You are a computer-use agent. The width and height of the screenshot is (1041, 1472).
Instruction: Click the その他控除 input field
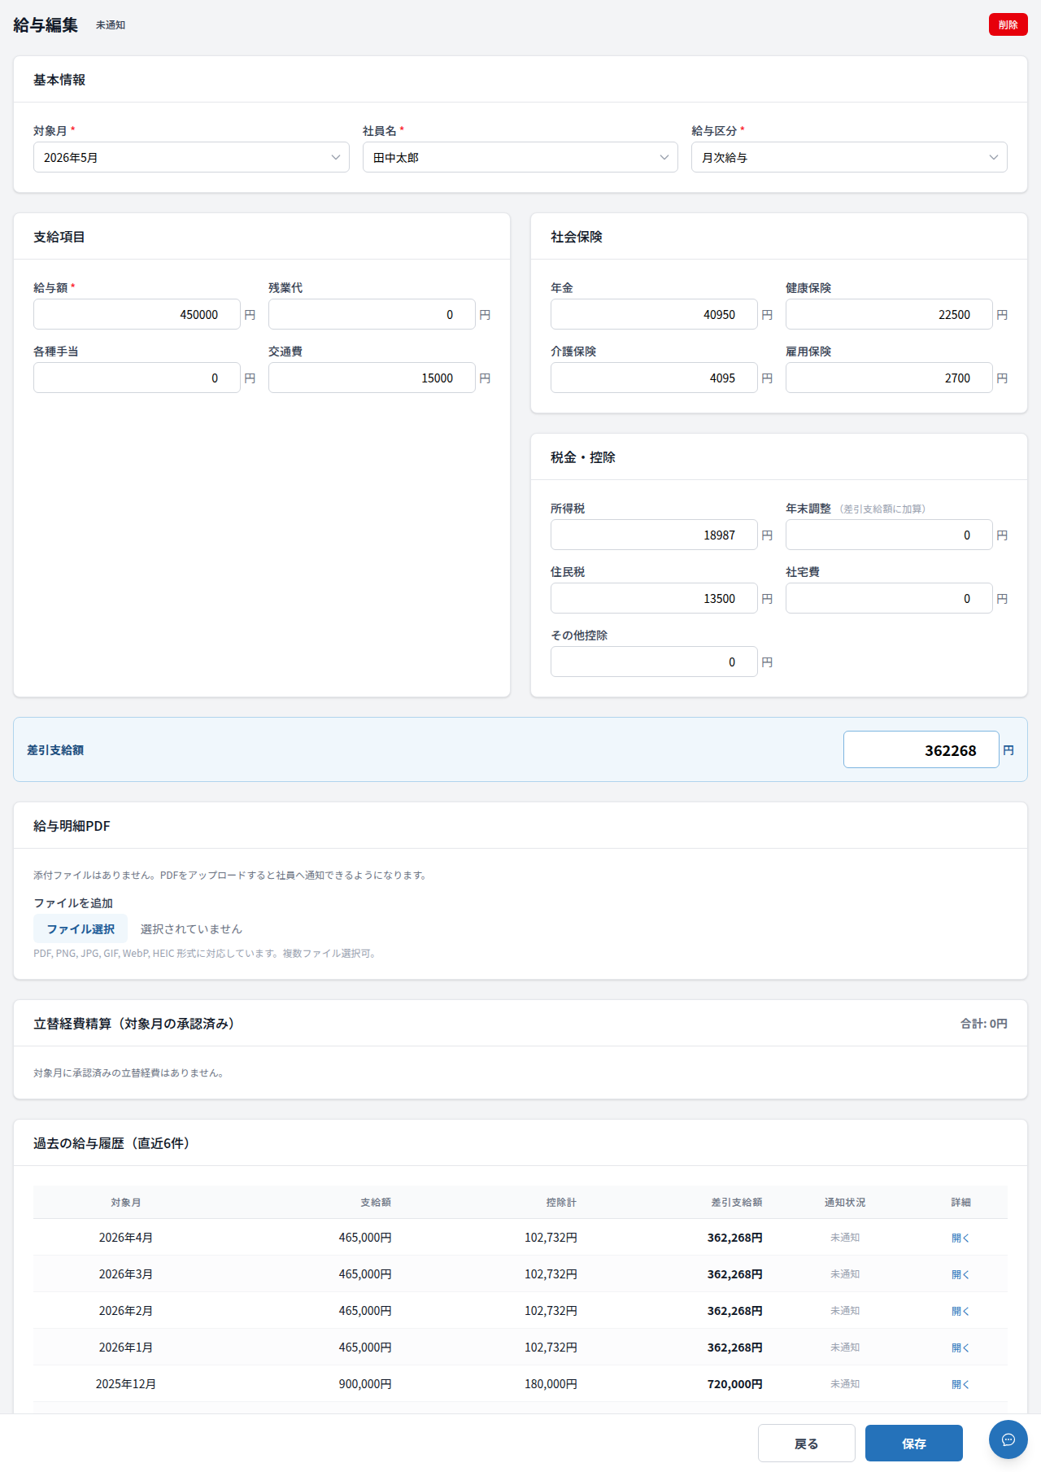[x=654, y=662]
